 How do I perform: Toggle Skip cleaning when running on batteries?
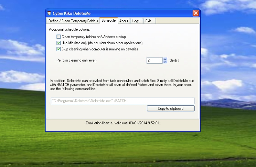59,49
